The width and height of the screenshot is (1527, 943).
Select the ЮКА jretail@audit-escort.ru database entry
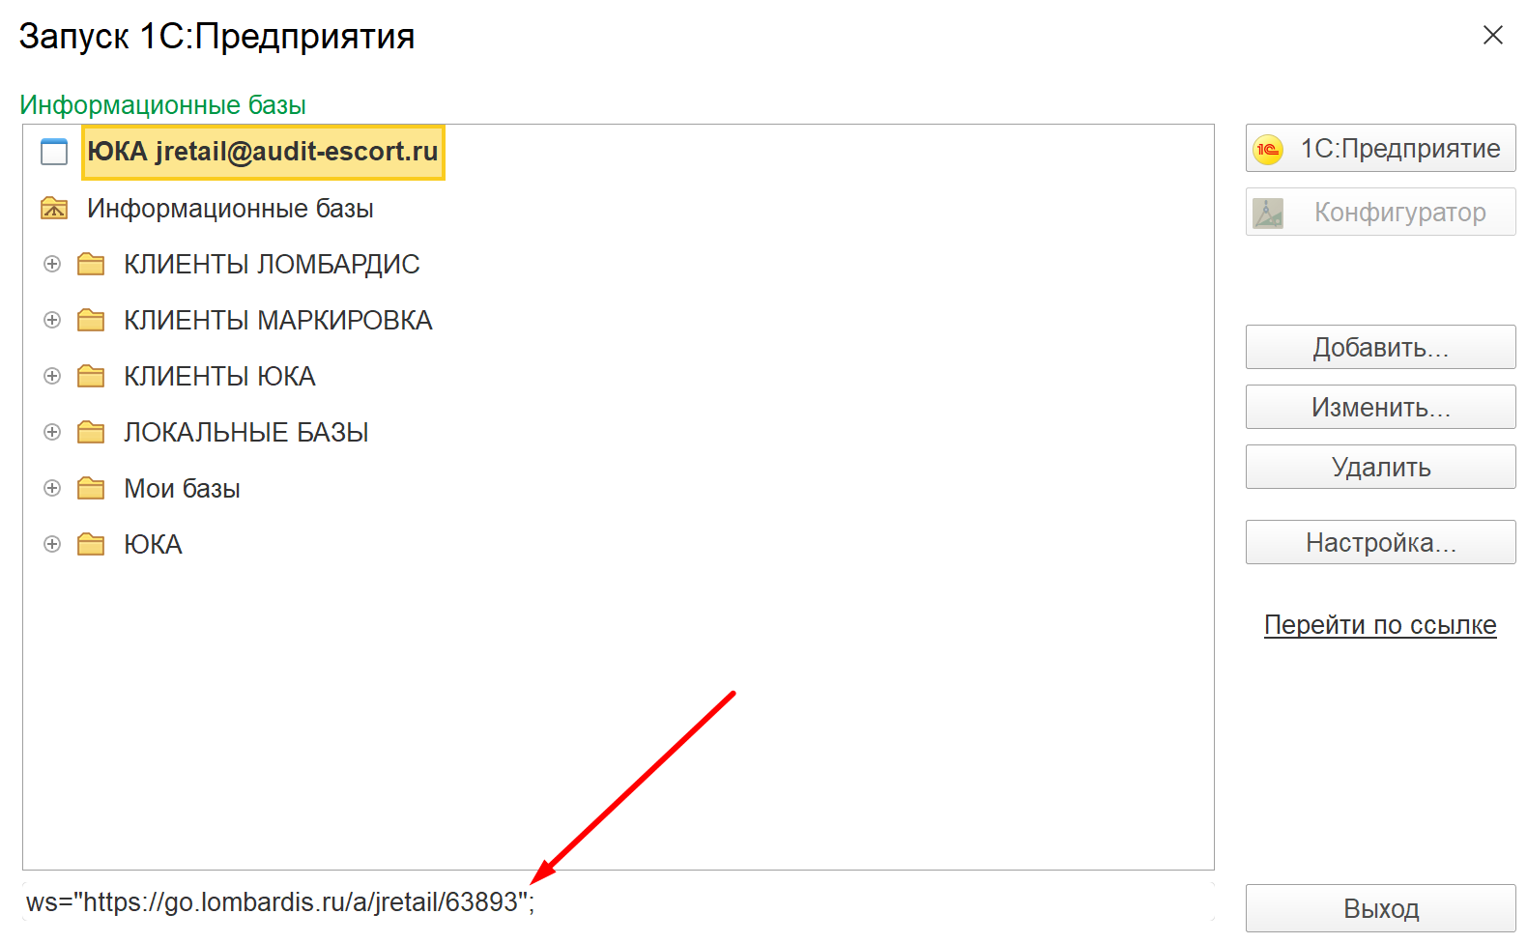(263, 152)
